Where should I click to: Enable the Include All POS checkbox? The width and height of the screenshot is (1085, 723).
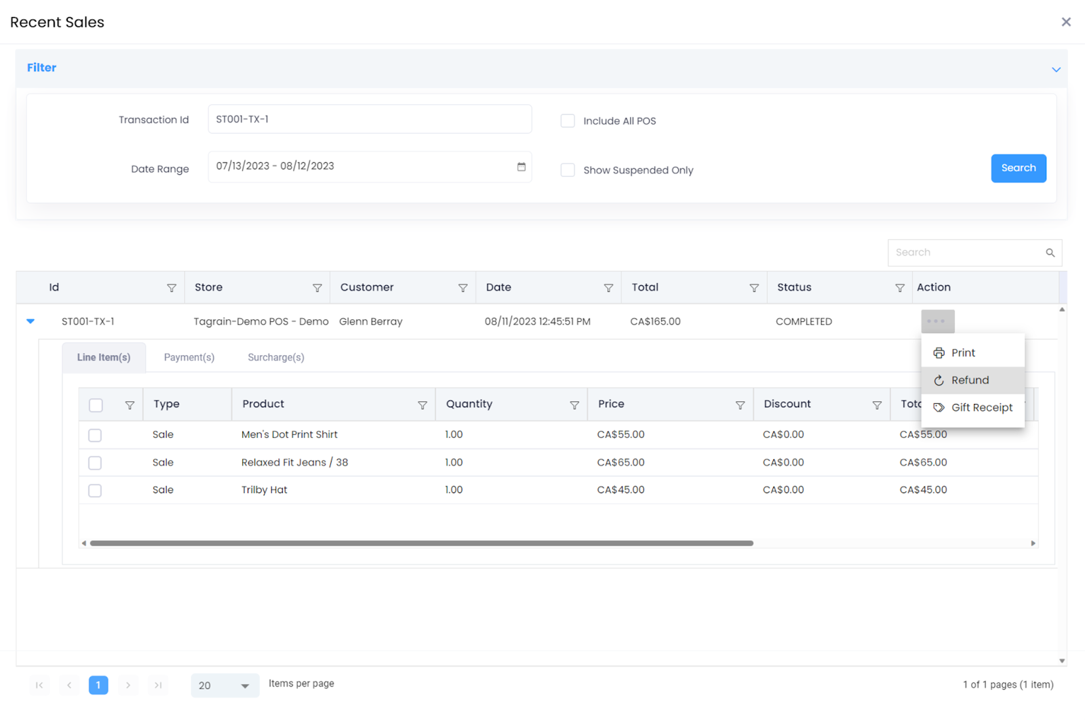(568, 121)
